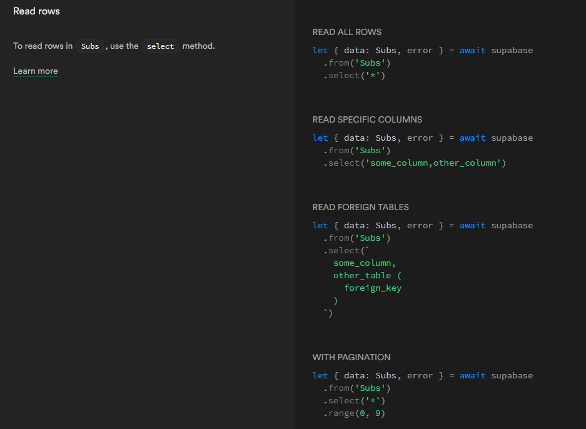Screen dimensions: 586x429
Task: Open the Learn more link
Action: tap(36, 71)
